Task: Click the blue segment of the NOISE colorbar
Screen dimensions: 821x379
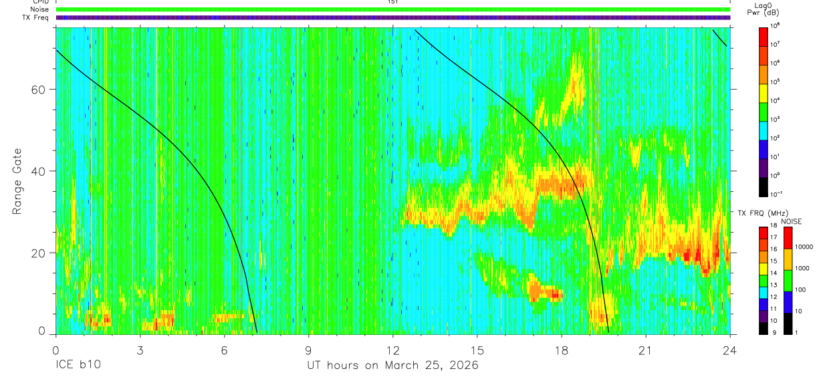Action: (788, 302)
